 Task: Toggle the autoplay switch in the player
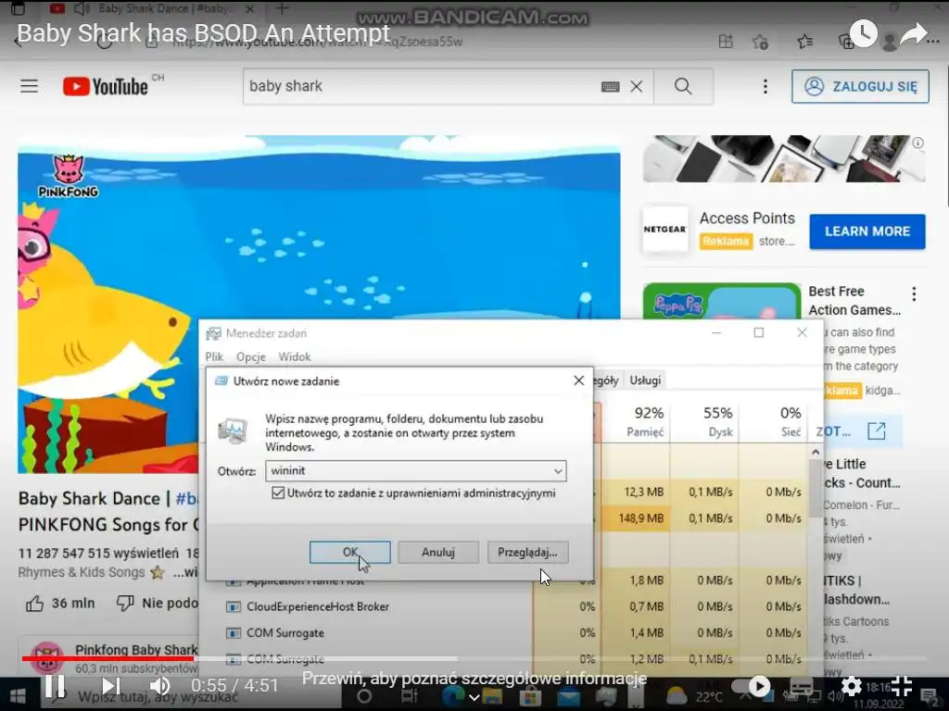pyautogui.click(x=751, y=686)
